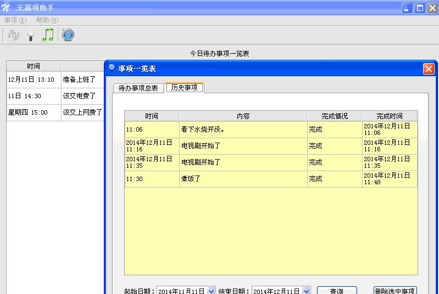Sort by the 完成情况 column header
Viewport: 439px width, 294px height.
click(334, 116)
